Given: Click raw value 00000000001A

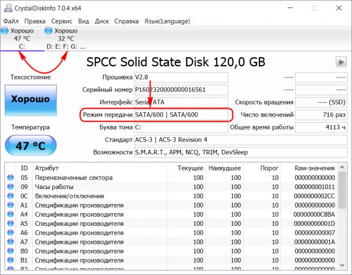Looking at the screenshot, I should click(314, 242).
